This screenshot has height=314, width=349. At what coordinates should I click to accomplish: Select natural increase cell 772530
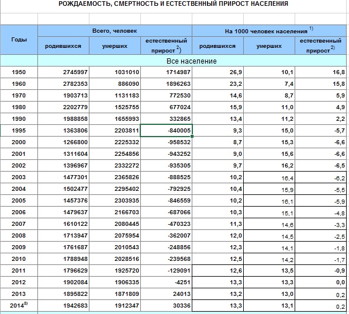pyautogui.click(x=166, y=95)
